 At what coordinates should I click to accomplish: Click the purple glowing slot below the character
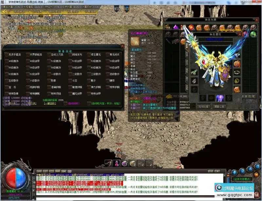pos(220,98)
